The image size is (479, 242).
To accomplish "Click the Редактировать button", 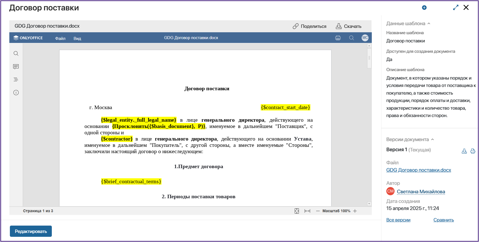I will pyautogui.click(x=31, y=231).
